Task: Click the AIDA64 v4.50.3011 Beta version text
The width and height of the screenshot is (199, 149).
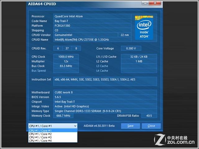Action: coord(99,126)
